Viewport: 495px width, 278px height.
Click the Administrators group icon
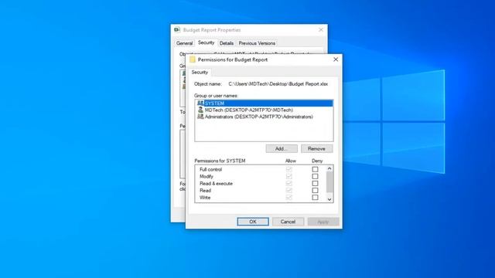(x=200, y=117)
